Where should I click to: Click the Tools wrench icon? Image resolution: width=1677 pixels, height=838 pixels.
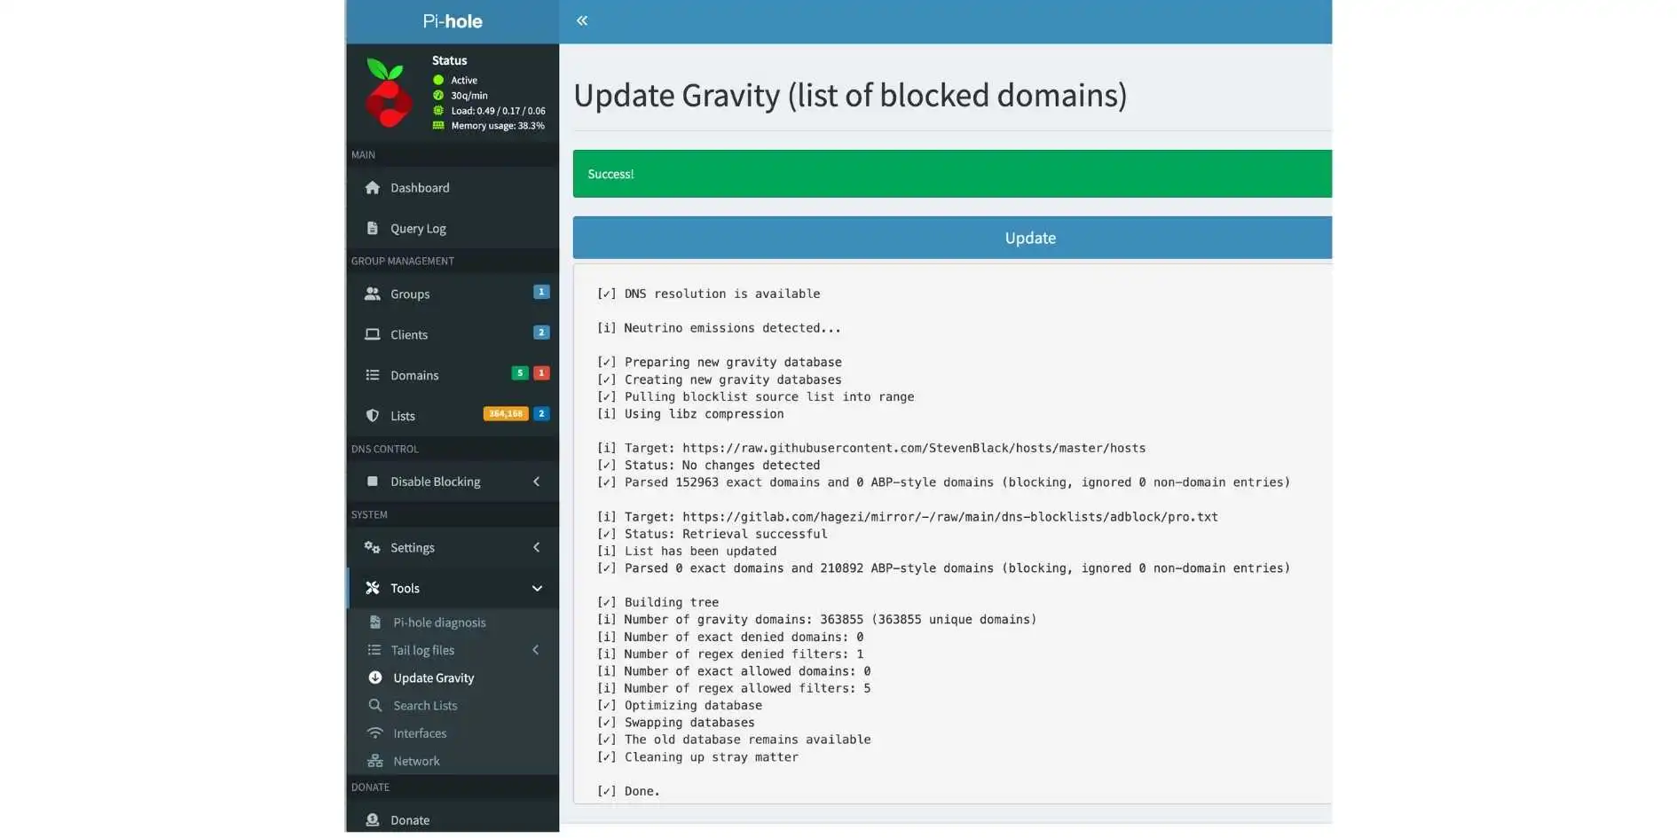coord(373,589)
